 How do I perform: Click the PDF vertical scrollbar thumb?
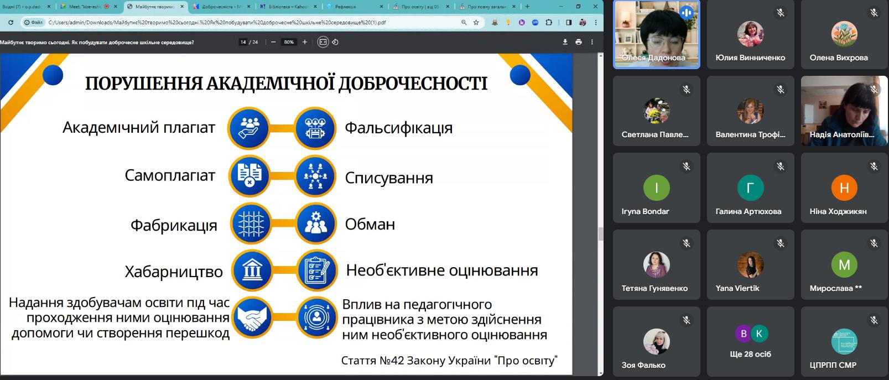(x=601, y=233)
